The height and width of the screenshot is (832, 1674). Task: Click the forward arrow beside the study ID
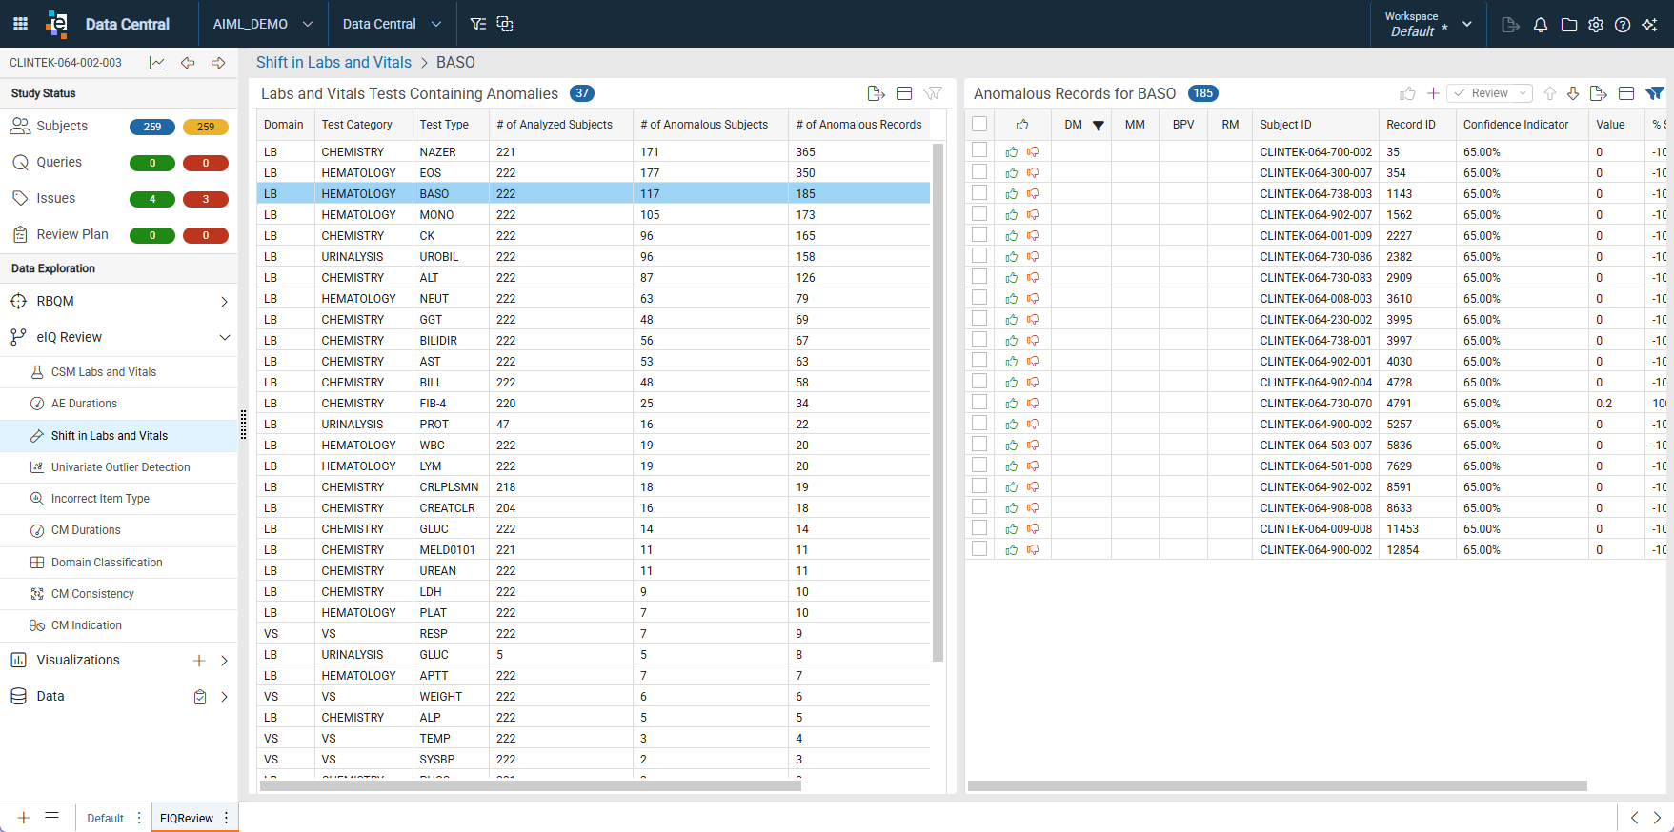pos(218,63)
